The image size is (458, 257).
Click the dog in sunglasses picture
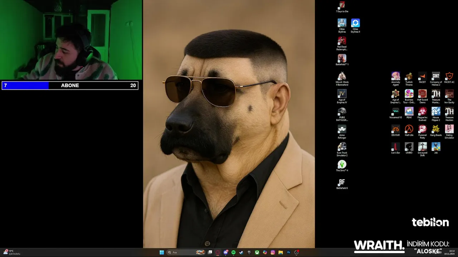click(x=229, y=124)
